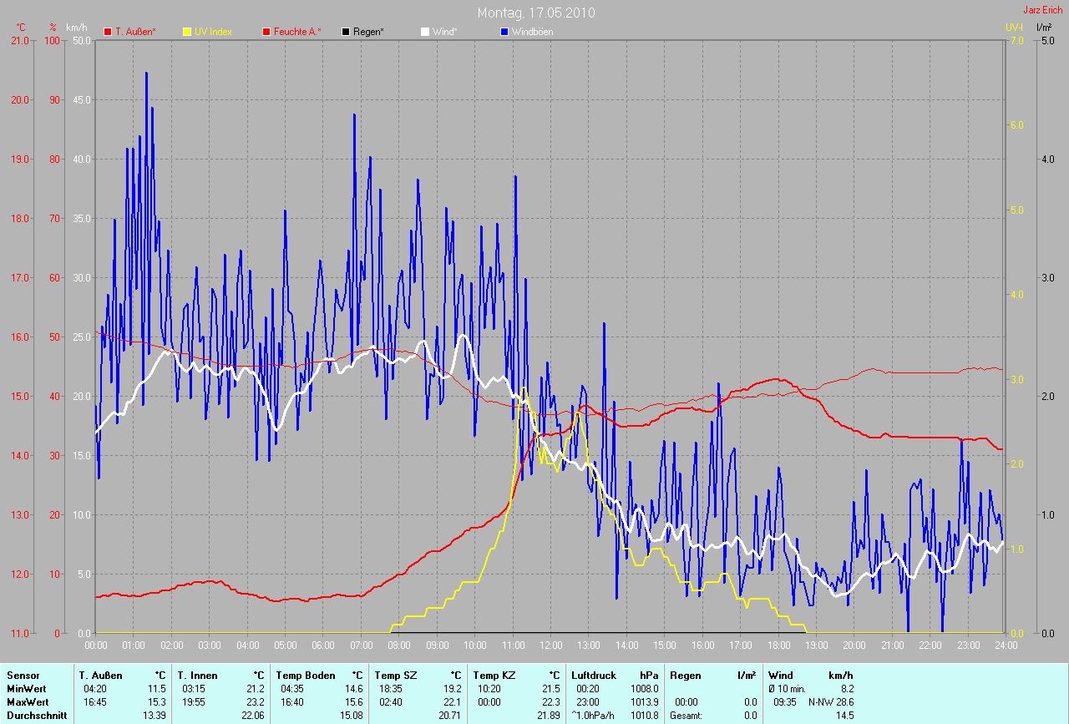
Task: Click the '22.06' average inside temperature
Action: (252, 716)
